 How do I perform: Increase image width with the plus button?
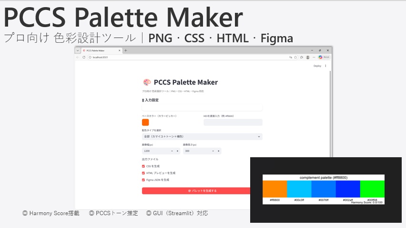click(177, 151)
